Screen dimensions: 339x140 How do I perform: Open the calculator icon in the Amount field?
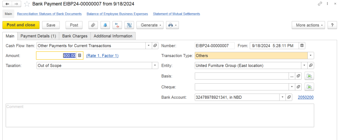[x=79, y=56]
